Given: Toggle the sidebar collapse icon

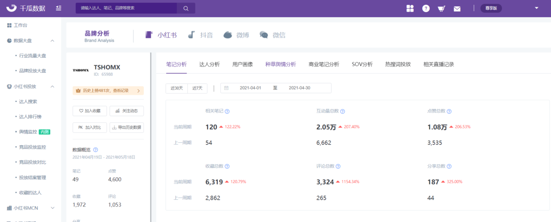Looking at the screenshot, I should (59, 8).
